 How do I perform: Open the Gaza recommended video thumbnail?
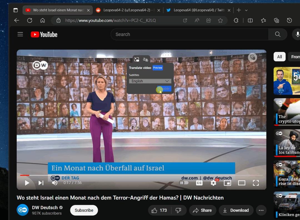coord(287,174)
